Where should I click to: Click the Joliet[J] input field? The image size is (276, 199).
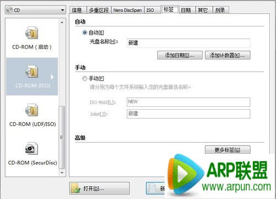pos(188,114)
